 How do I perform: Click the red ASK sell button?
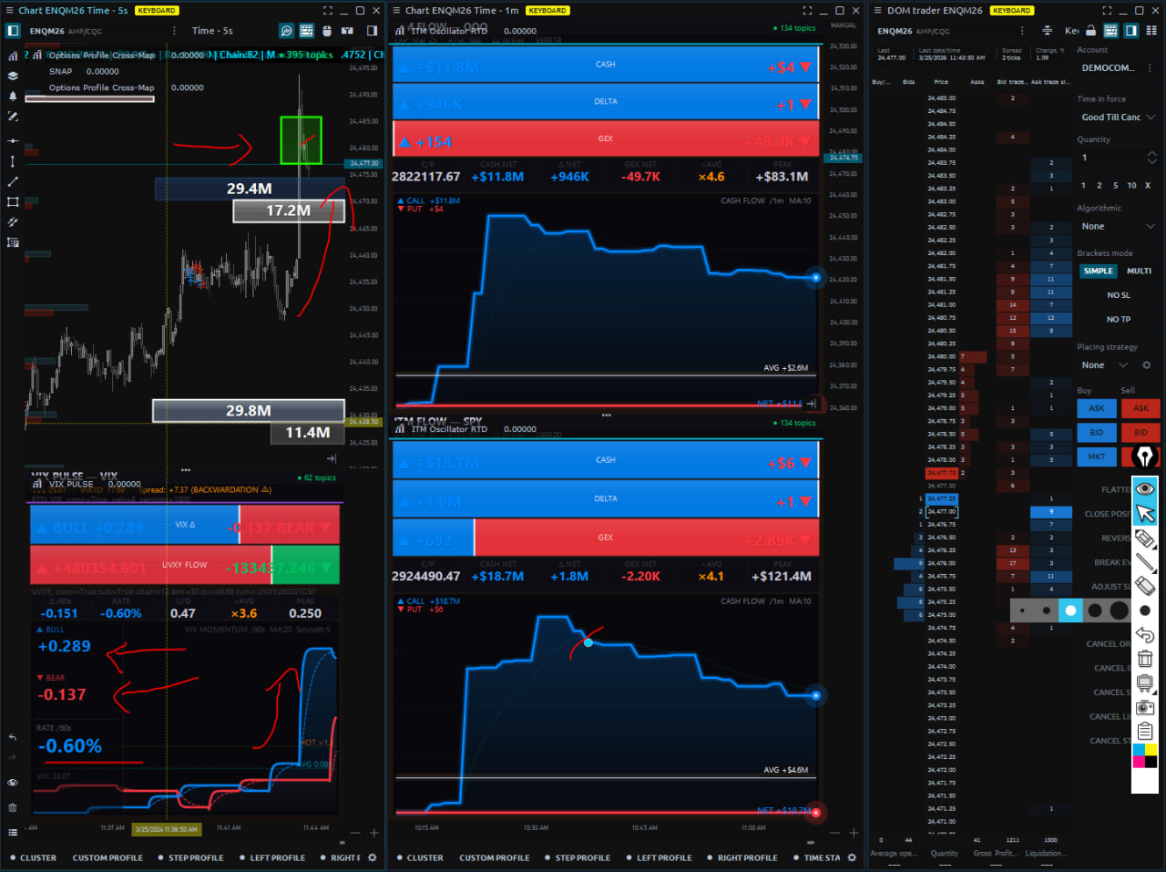click(x=1140, y=408)
